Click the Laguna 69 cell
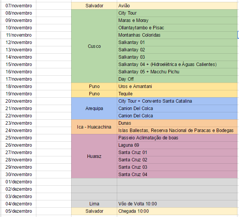This screenshot has height=217, width=239. [177, 145]
